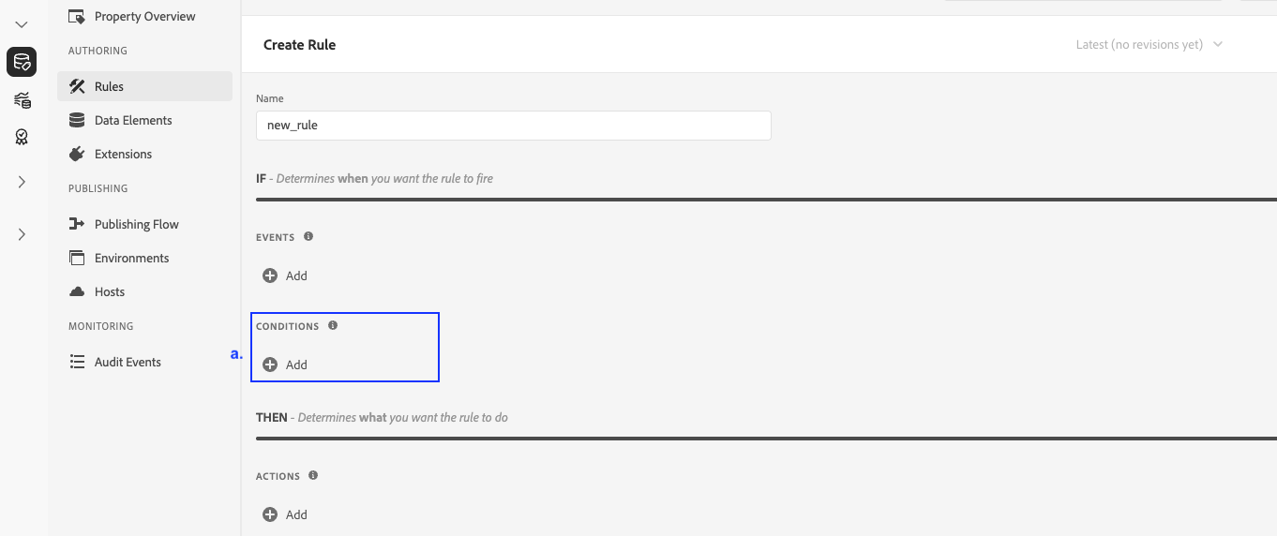1277x536 pixels.
Task: Click the info icon beside CONDITIONS
Action: (x=333, y=326)
